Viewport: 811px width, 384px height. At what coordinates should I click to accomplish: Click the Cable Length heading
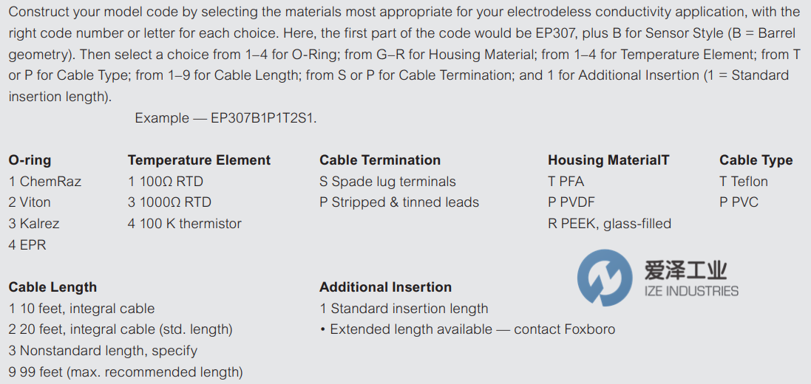coord(52,287)
